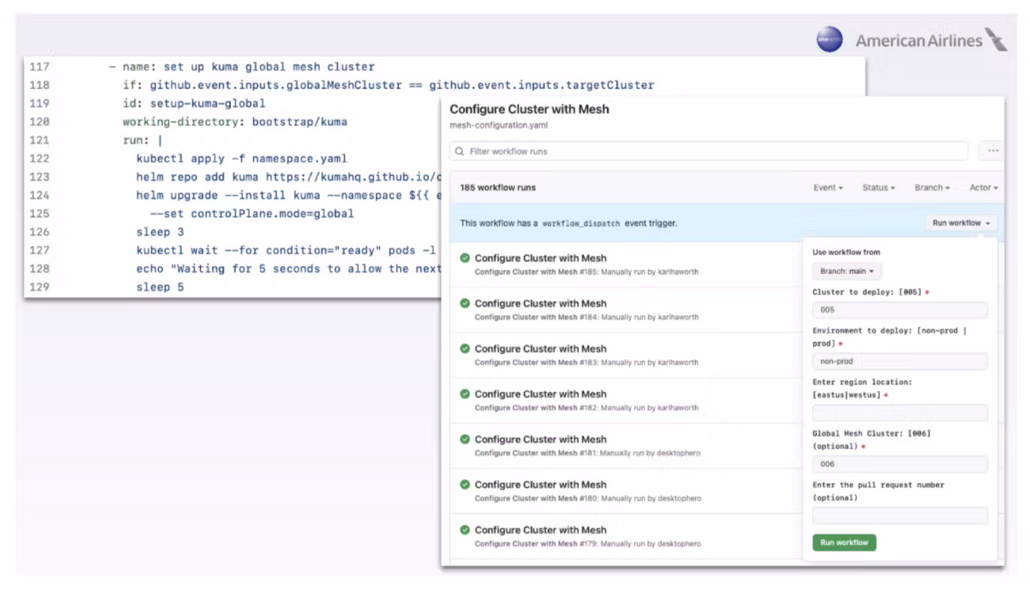Click the green status icon for run #181
The height and width of the screenshot is (602, 1030).
click(x=465, y=440)
